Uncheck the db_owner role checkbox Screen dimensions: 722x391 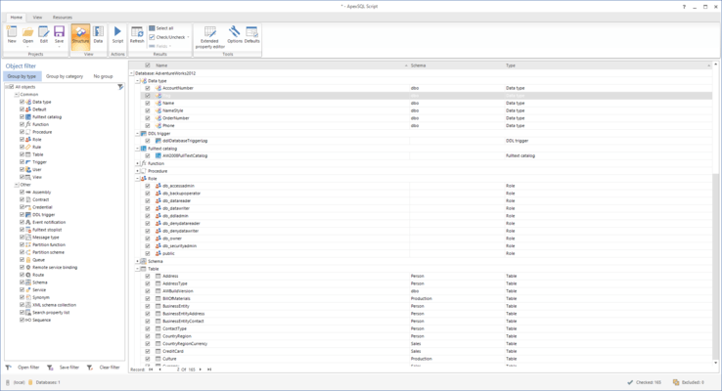pyautogui.click(x=148, y=239)
